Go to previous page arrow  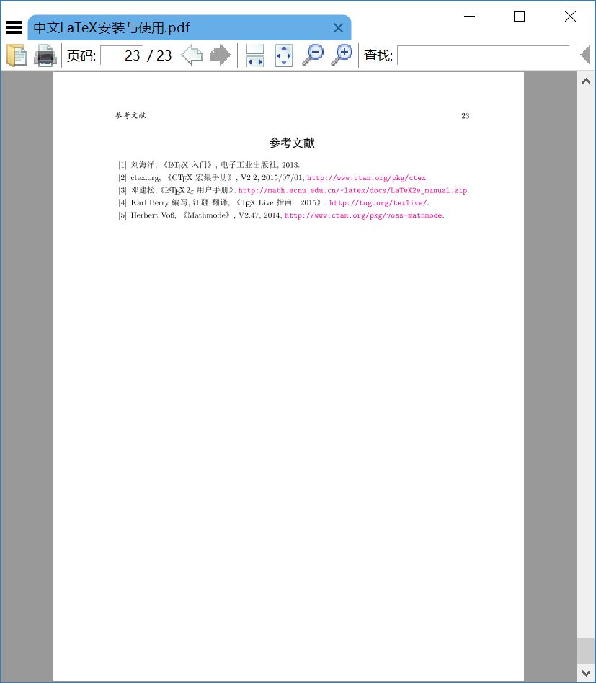click(192, 55)
